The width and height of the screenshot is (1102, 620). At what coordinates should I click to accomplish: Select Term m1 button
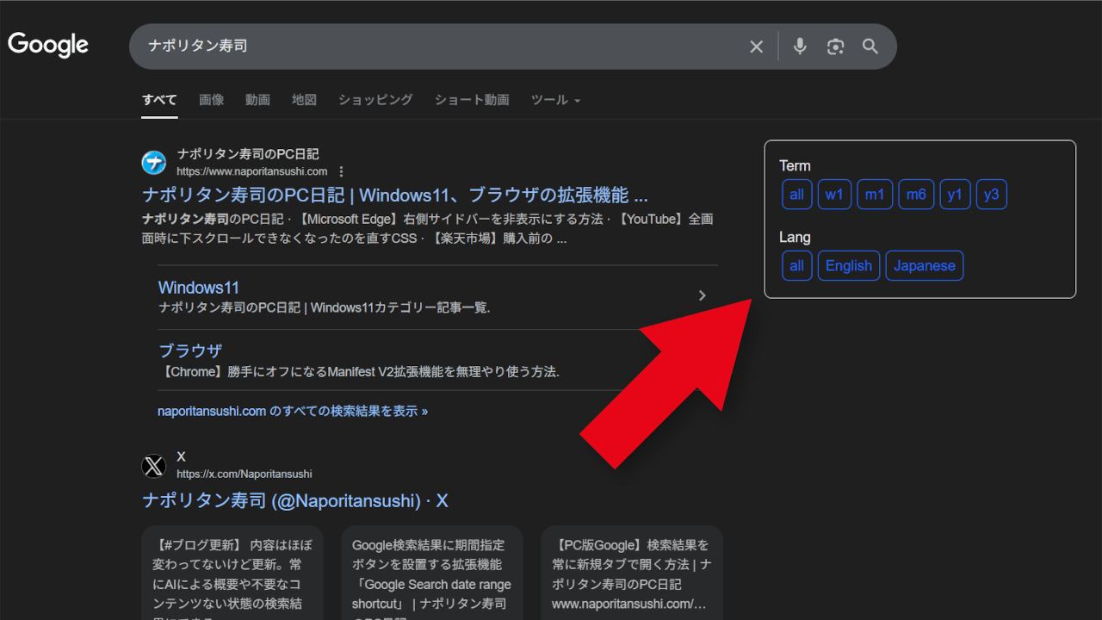pyautogui.click(x=875, y=195)
